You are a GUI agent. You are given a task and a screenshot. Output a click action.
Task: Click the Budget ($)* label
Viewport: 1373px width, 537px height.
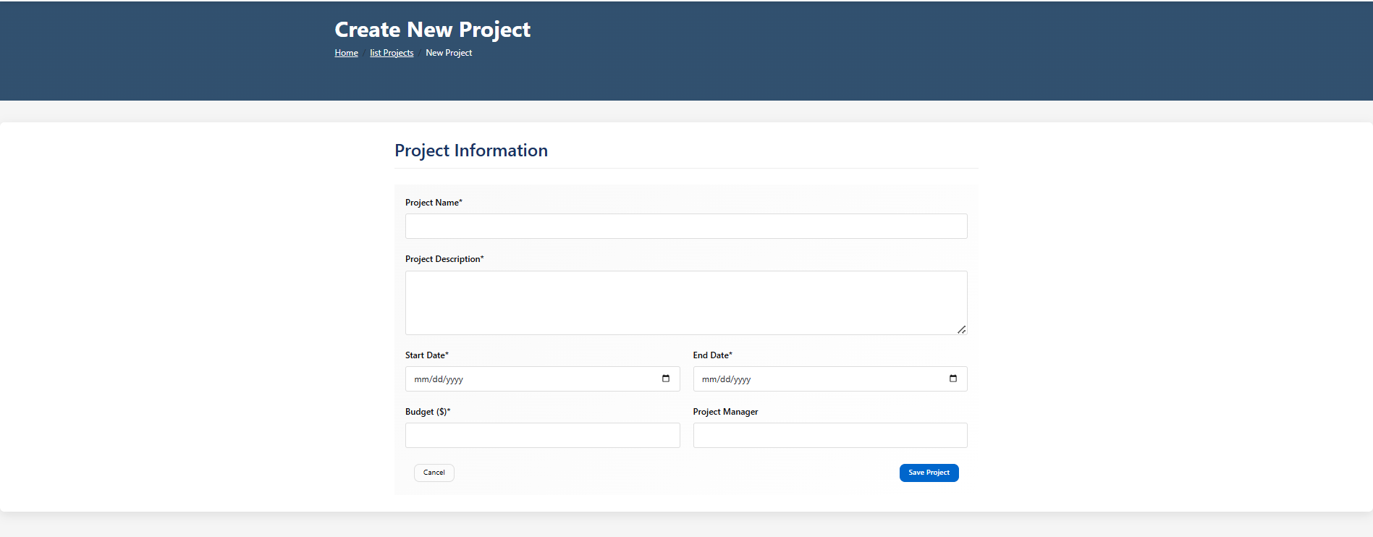coord(428,412)
